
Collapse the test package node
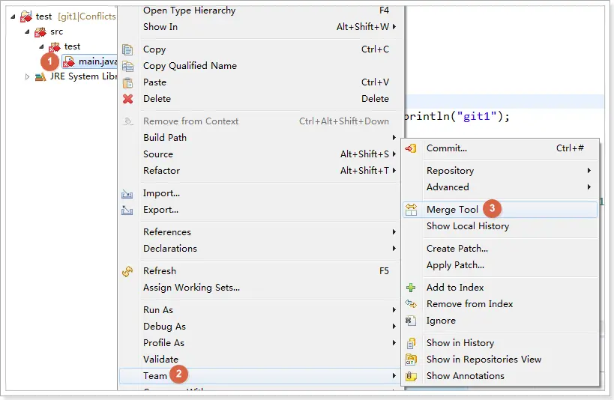(x=41, y=46)
